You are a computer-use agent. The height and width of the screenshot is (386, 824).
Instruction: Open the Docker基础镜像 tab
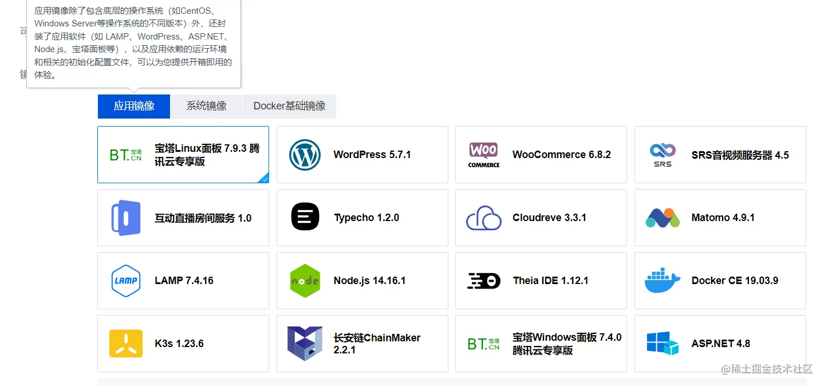pyautogui.click(x=290, y=106)
